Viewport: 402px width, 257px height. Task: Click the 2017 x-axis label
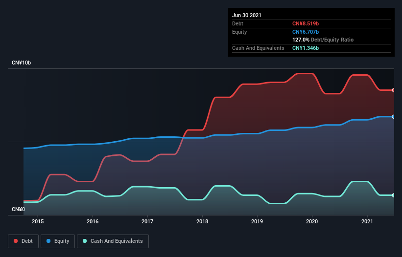coord(147,221)
